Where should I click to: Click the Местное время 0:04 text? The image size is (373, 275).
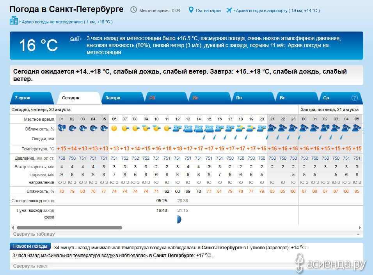[x=160, y=11]
